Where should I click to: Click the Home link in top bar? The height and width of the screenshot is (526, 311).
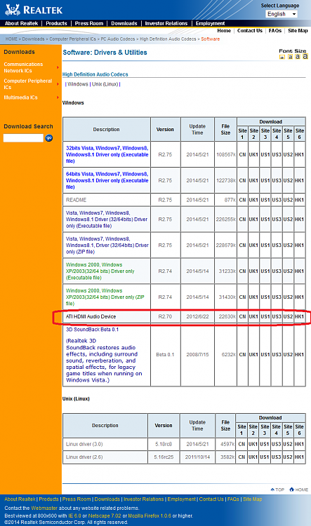[x=224, y=31]
